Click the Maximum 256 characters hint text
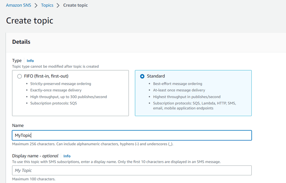This screenshot has width=286, height=183. point(92,144)
